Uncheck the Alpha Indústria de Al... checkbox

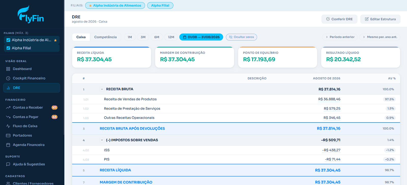pyautogui.click(x=8, y=40)
